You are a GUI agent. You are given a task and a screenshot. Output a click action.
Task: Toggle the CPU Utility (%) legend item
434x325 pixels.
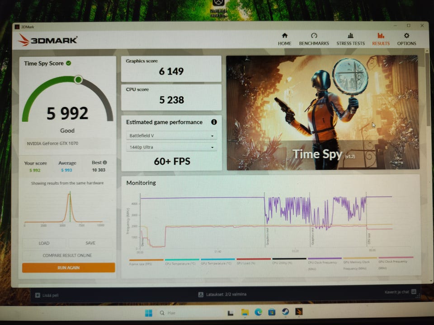(289, 261)
